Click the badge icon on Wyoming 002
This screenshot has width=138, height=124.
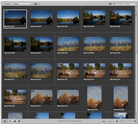51,24
